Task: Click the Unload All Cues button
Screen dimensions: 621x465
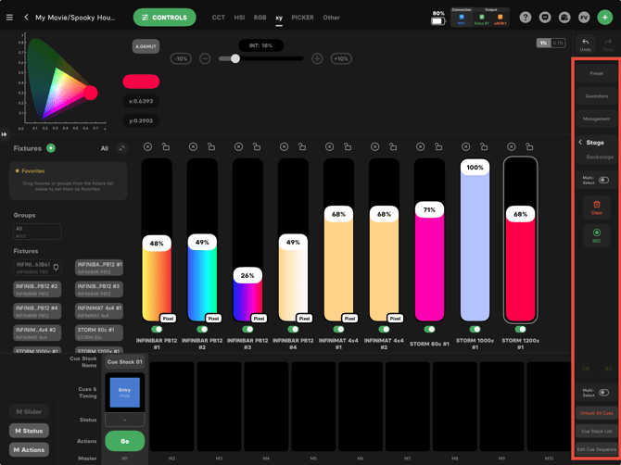Action: (x=597, y=413)
